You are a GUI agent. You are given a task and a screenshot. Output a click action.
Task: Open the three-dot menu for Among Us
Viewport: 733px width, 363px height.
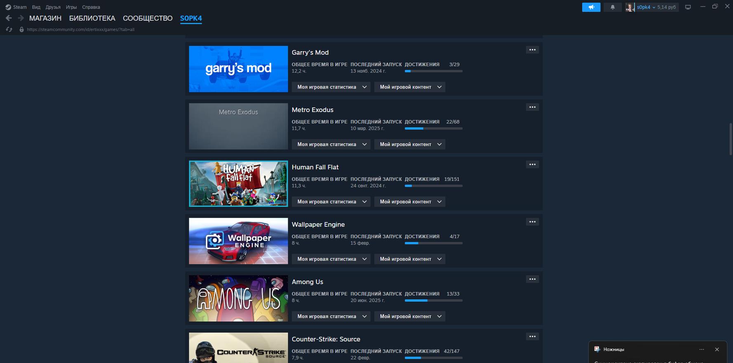click(532, 279)
